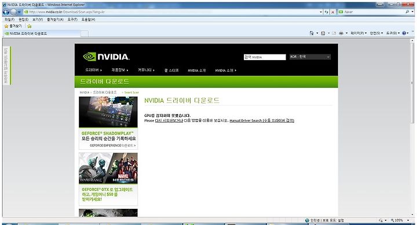The width and height of the screenshot is (417, 225).
Task: Click the blank new tab button
Action: 85,34
